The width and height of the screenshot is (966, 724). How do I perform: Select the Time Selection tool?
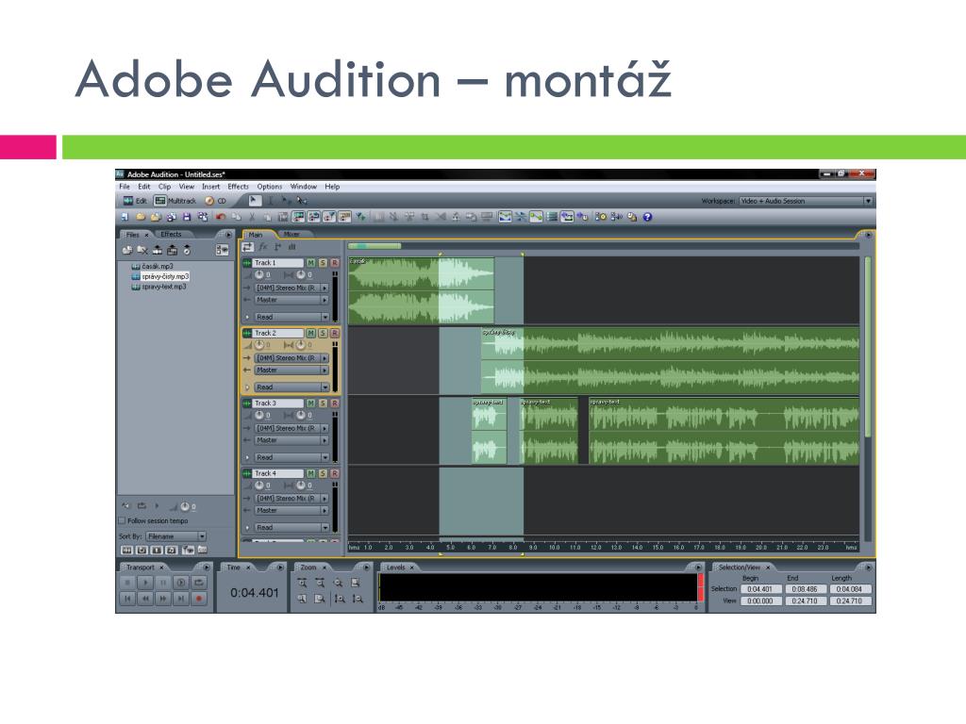click(x=270, y=201)
